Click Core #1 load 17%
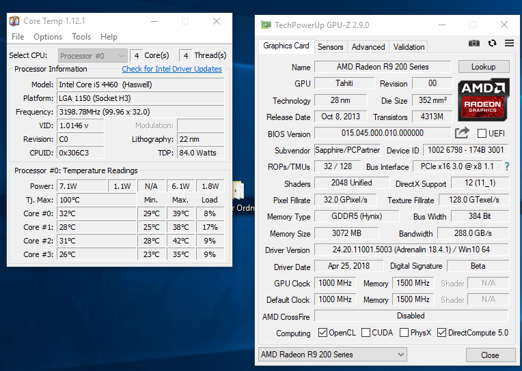522x371 pixels. tap(210, 227)
